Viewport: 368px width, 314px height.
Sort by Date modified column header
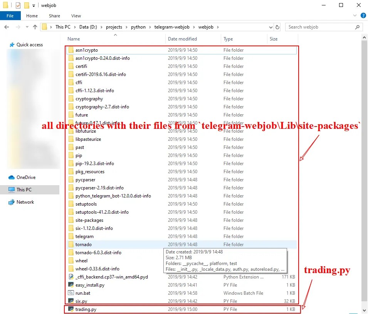[182, 39]
